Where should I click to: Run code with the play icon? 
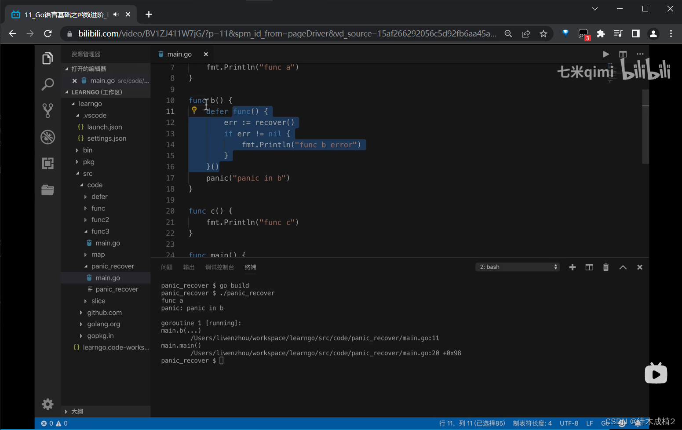click(606, 54)
